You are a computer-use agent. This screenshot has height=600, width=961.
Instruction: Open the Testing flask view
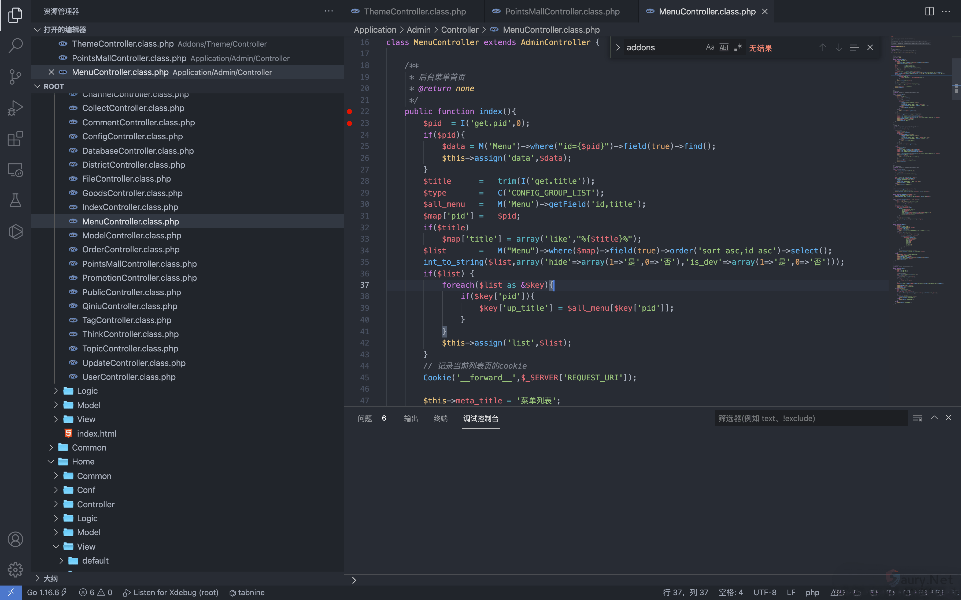pyautogui.click(x=15, y=200)
